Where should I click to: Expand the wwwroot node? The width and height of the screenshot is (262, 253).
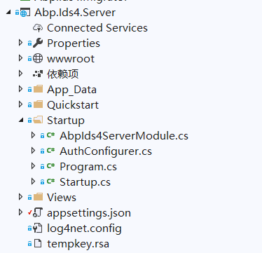click(x=20, y=58)
